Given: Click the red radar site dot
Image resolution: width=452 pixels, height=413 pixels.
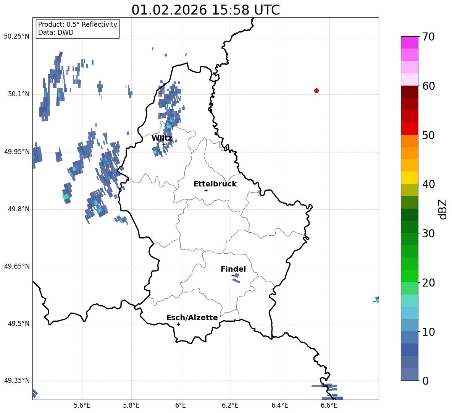Looking at the screenshot, I should pyautogui.click(x=316, y=91).
